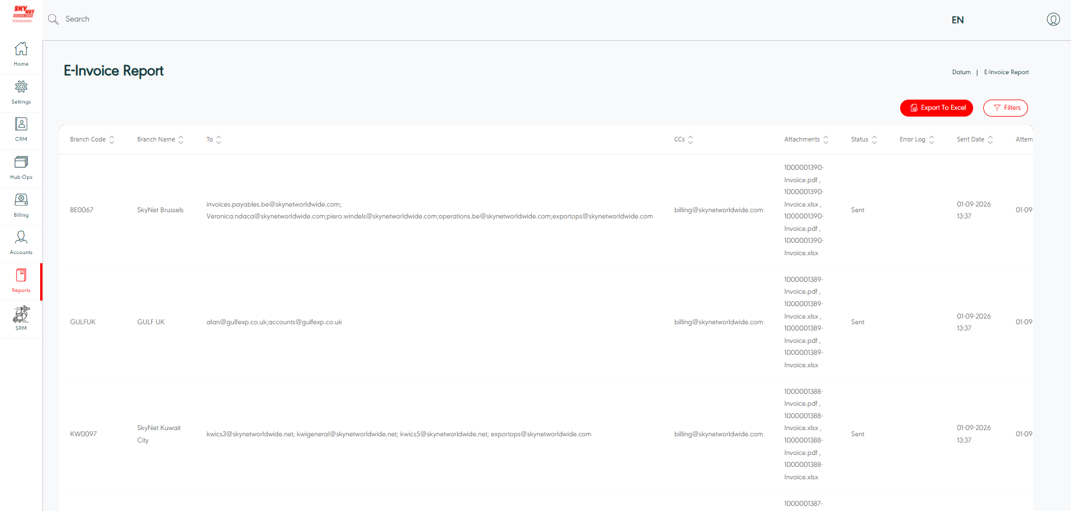This screenshot has width=1071, height=511.
Task: Sort by Attachments column
Action: pyautogui.click(x=825, y=140)
